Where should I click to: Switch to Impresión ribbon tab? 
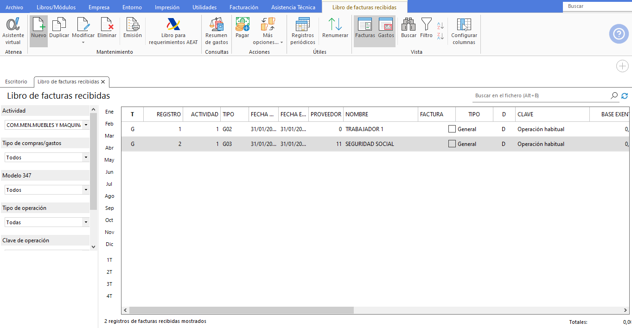tap(167, 7)
